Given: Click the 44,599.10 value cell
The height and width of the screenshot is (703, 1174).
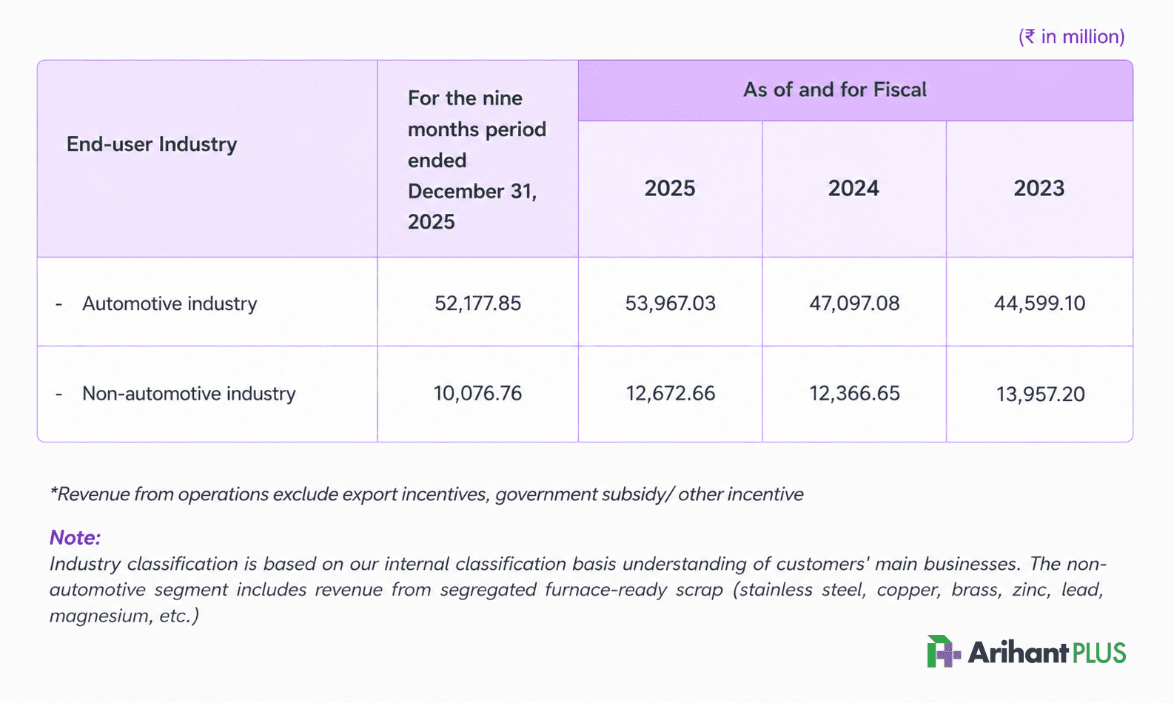Looking at the screenshot, I should [x=1039, y=302].
